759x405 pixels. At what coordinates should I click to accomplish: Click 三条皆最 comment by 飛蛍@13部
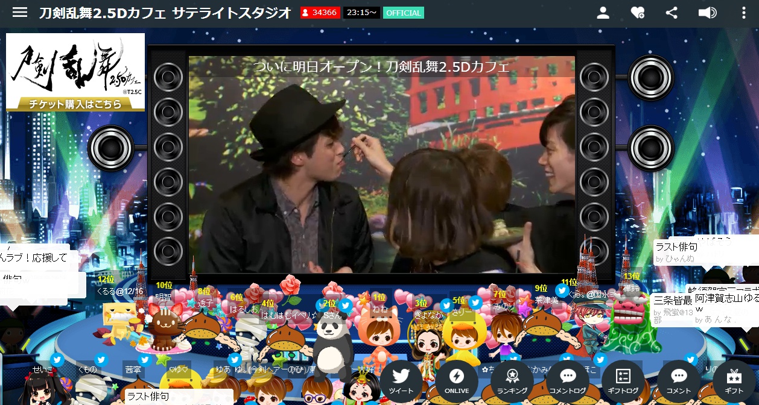673,309
